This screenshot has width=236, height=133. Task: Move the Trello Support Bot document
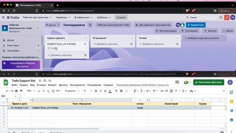pos(45,81)
